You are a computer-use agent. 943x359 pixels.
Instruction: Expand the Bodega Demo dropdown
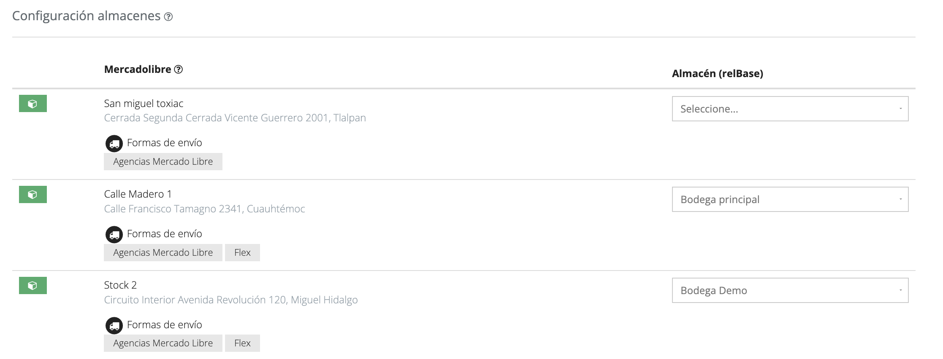(x=790, y=290)
